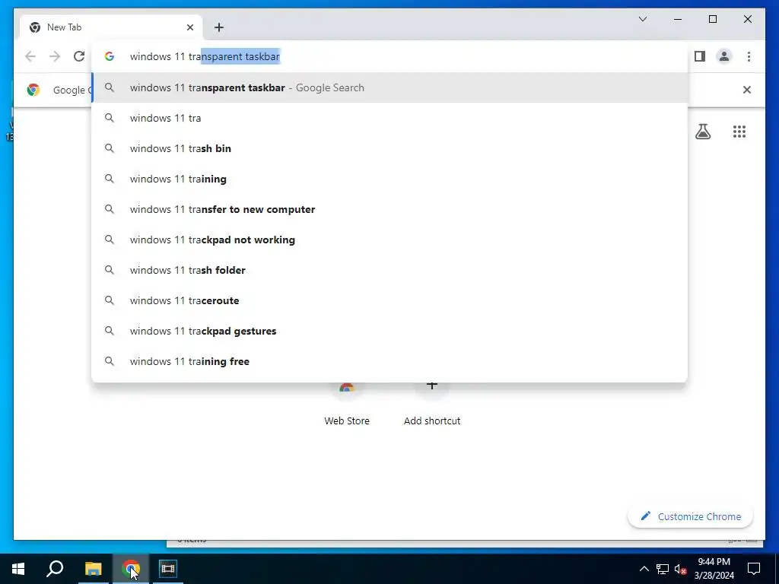Open a new tab with plus button
Image resolution: width=779 pixels, height=584 pixels.
[219, 27]
